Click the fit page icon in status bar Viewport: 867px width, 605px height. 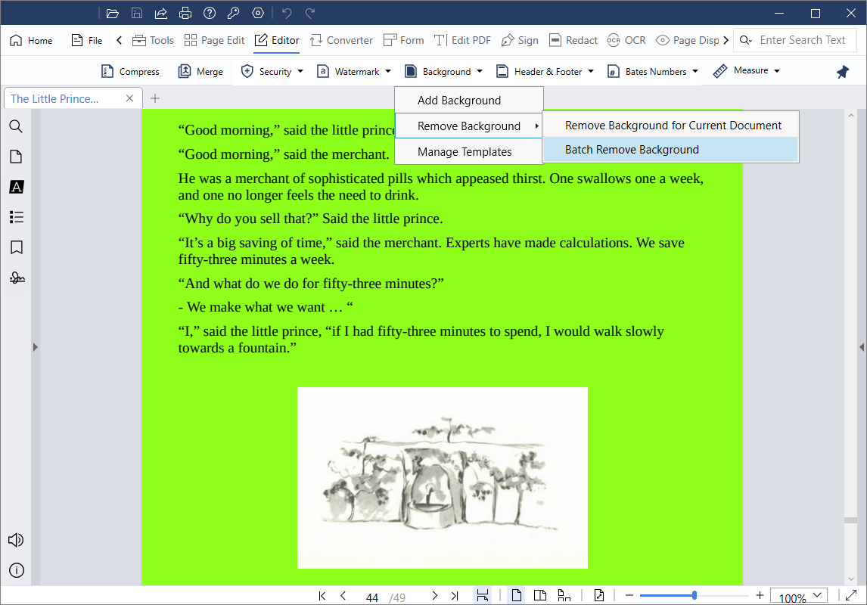599,595
